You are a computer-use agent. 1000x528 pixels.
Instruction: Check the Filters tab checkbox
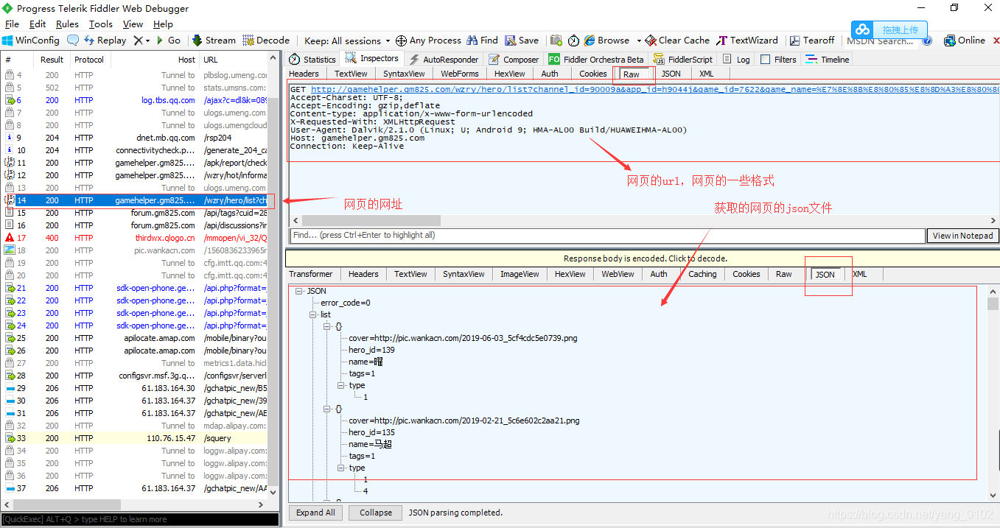coord(765,60)
